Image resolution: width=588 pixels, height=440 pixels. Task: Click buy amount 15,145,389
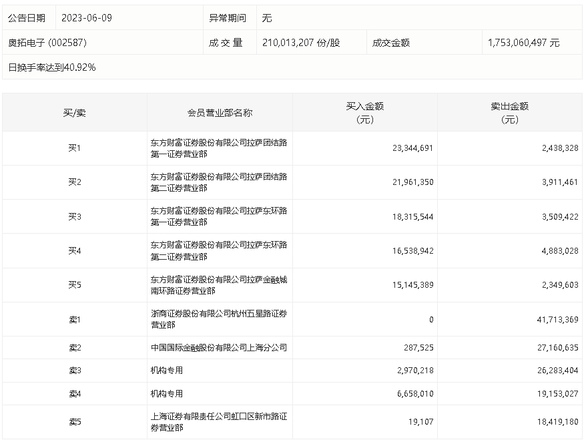[x=413, y=285]
